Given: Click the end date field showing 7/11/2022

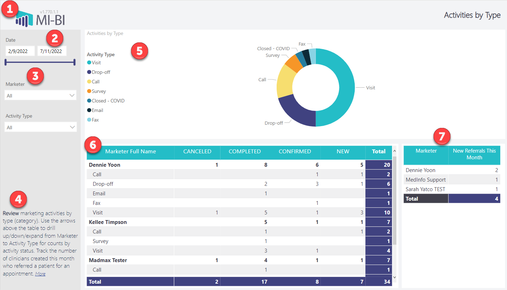Looking at the screenshot, I should (52, 51).
